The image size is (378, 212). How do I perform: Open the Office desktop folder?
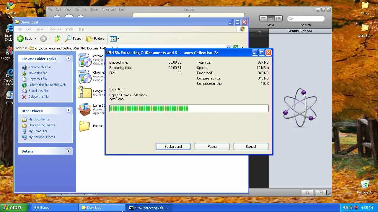(x=365, y=8)
